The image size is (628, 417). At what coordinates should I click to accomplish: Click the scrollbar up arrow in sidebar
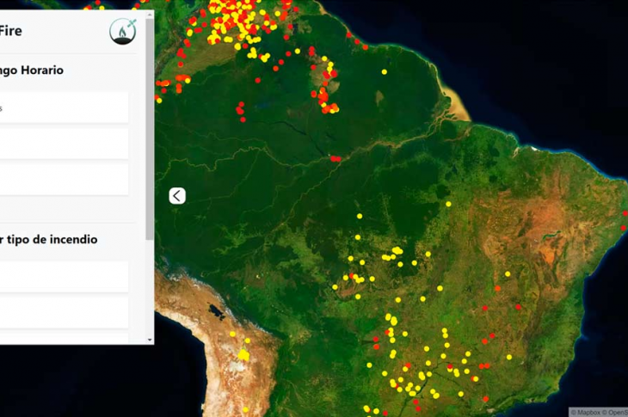[x=150, y=15]
